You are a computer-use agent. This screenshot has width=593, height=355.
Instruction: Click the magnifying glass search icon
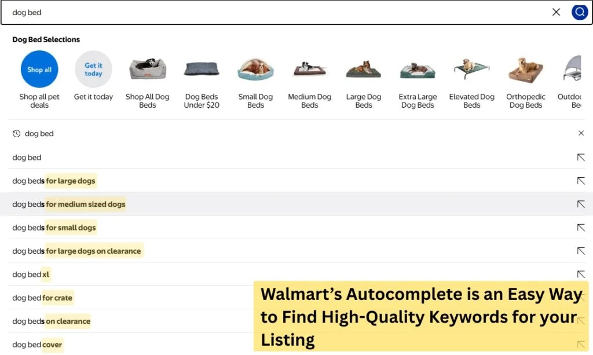(580, 12)
